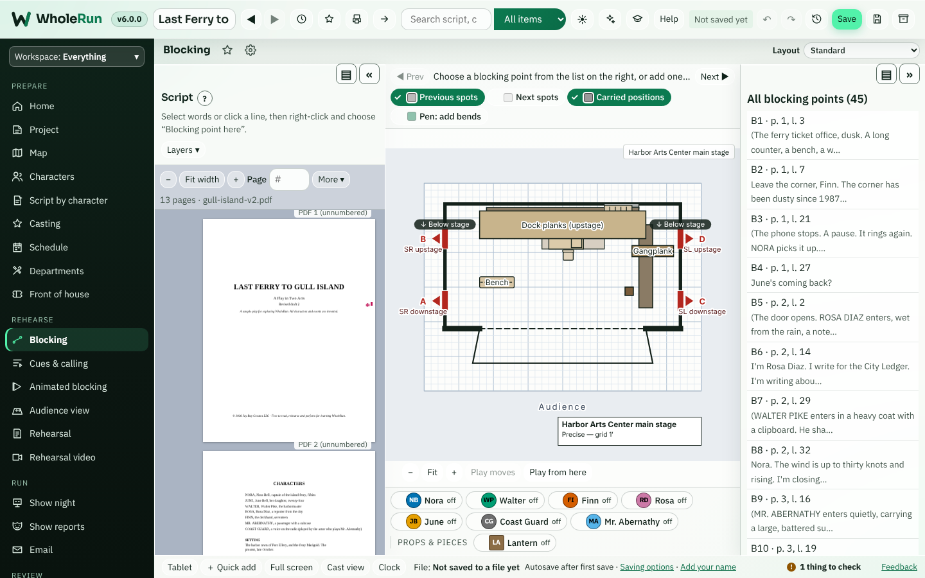Open Script by character page
Viewport: 925px width, 578px height.
pos(77,200)
